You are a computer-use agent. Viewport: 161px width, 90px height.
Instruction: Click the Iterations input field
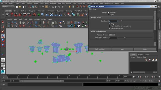pos(113,21)
